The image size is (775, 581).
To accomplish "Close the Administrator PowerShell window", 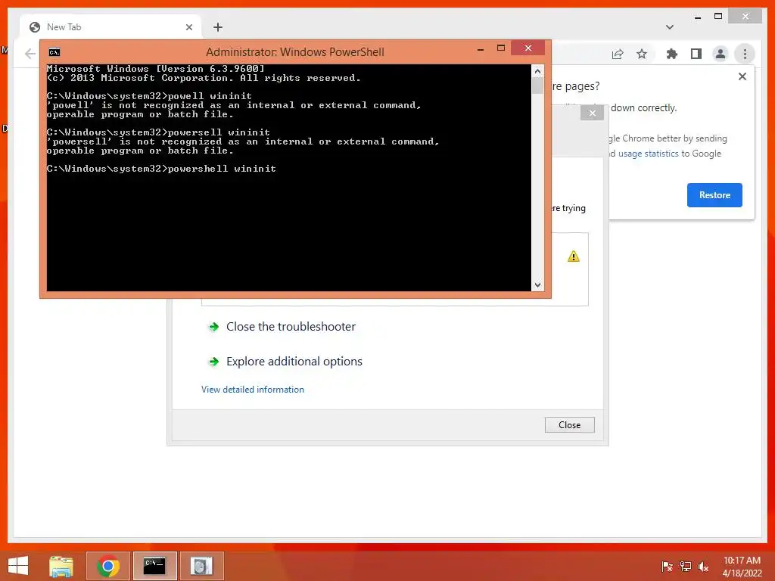I will [x=528, y=48].
